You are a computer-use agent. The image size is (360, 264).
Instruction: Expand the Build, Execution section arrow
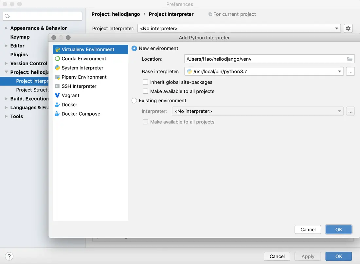point(6,99)
